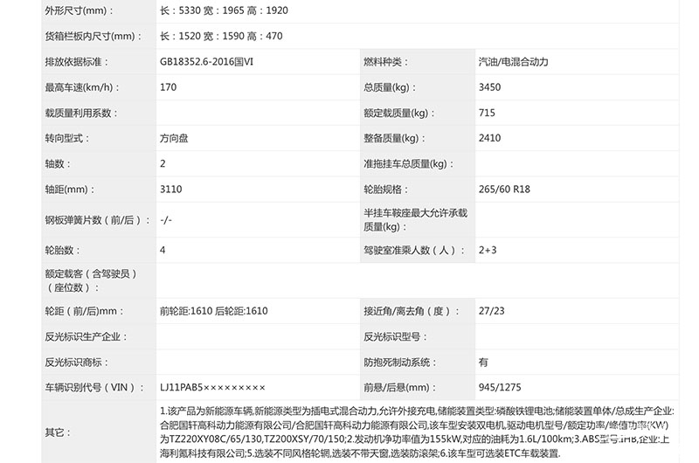This screenshot has width=699, height=463.
Task: Select the 钢板弹簧片数（前/后） label
Action: pos(98,220)
